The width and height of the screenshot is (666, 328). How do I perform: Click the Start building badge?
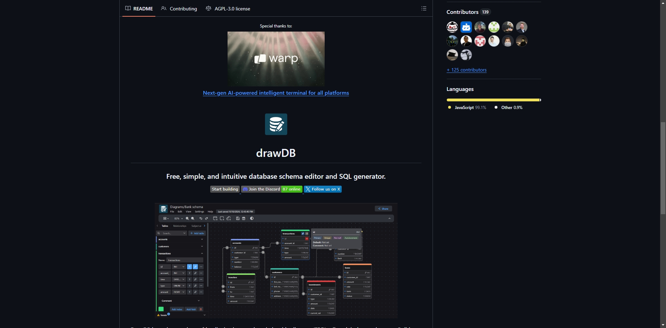click(225, 189)
